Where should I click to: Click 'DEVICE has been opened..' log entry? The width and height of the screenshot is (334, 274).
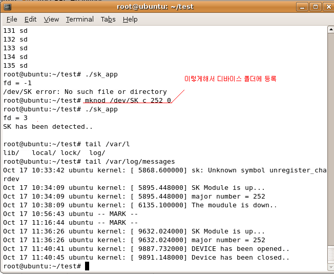[240, 249]
